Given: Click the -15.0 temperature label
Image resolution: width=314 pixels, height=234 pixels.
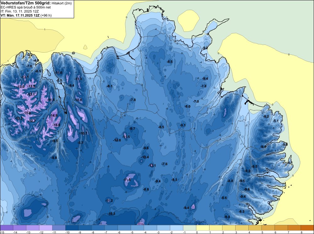Looking at the screenshot, I should coord(56,125).
